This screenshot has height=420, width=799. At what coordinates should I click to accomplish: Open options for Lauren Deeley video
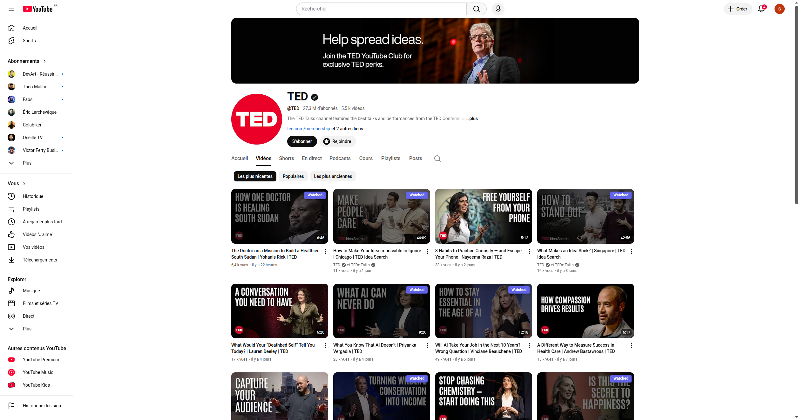pyautogui.click(x=326, y=346)
